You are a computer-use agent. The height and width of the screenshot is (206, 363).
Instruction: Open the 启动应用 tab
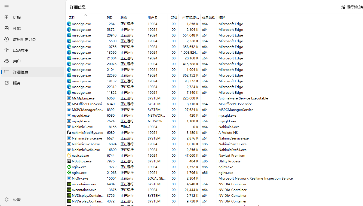click(x=33, y=50)
